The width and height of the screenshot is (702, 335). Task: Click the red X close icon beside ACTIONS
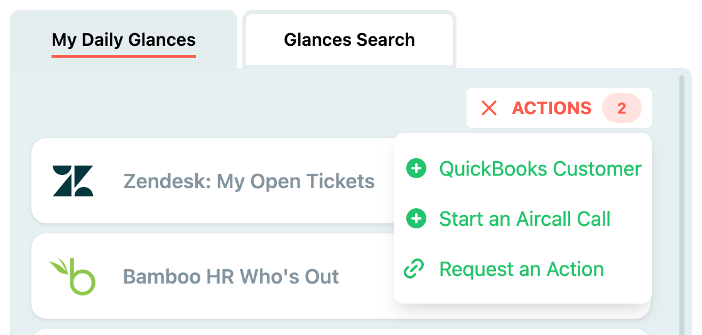(x=489, y=108)
